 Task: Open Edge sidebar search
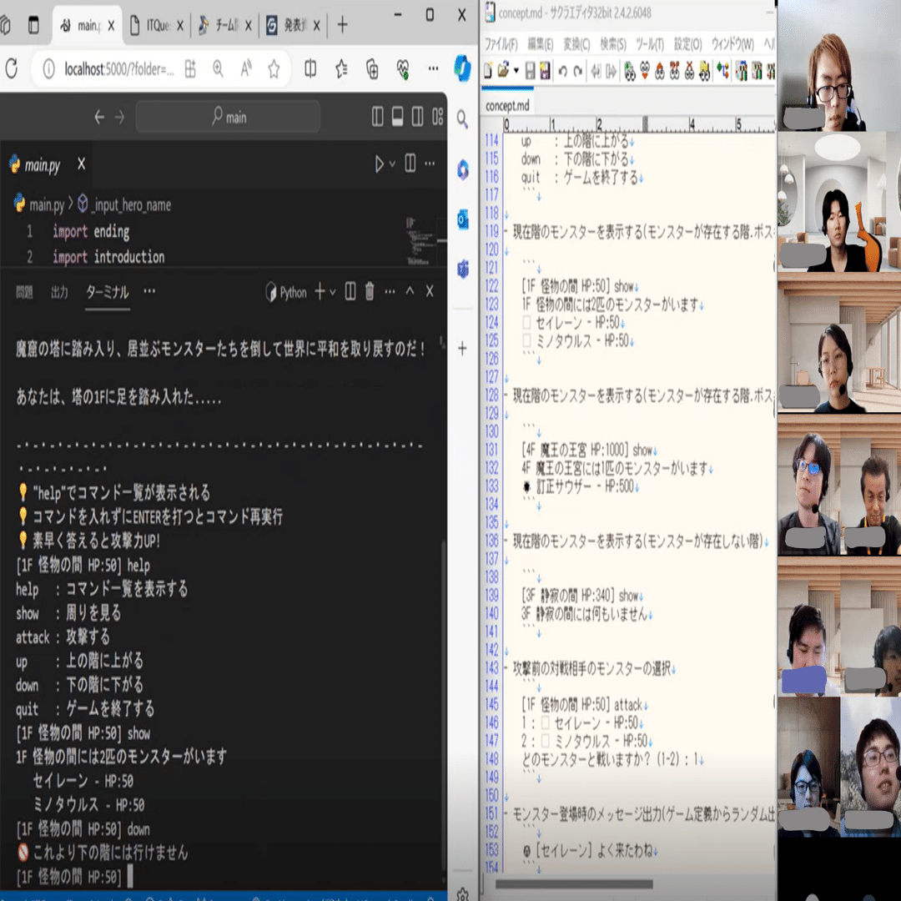pyautogui.click(x=462, y=119)
